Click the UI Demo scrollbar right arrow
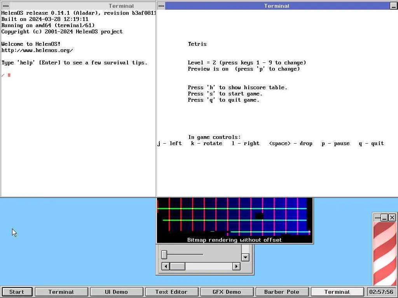 point(236,266)
